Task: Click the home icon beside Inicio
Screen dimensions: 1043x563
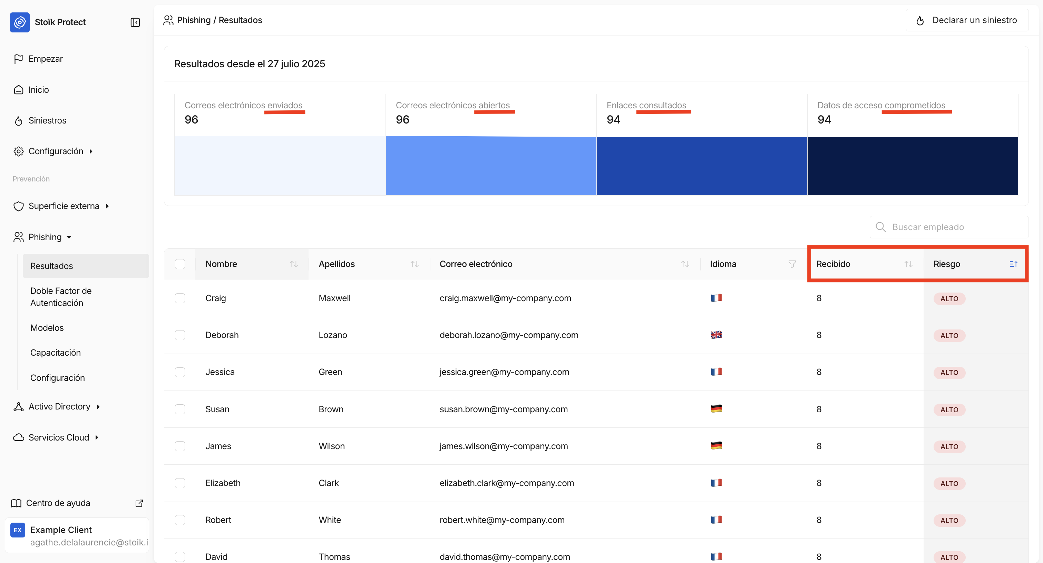Action: [18, 90]
